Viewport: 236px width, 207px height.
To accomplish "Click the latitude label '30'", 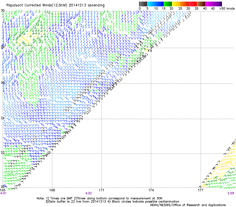I will coord(3,11).
